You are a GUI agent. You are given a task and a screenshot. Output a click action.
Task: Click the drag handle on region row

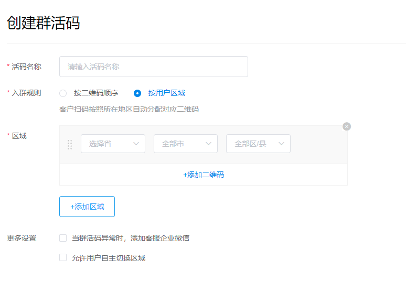(x=70, y=144)
